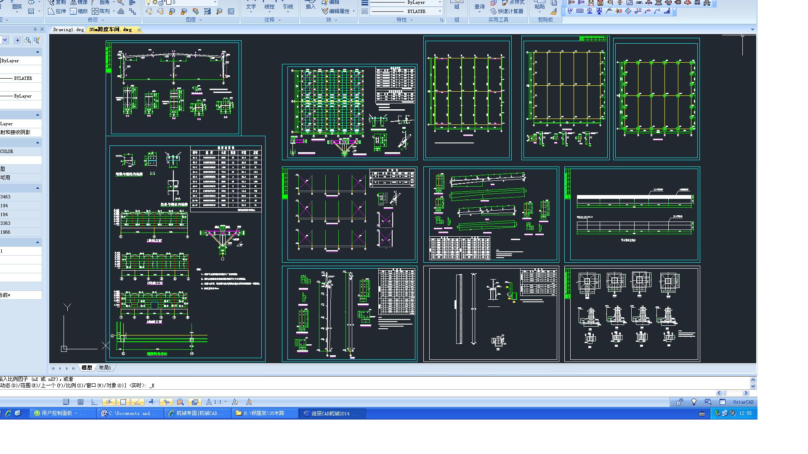Toggle polar tracking in status bar
808x454 pixels.
(x=109, y=402)
